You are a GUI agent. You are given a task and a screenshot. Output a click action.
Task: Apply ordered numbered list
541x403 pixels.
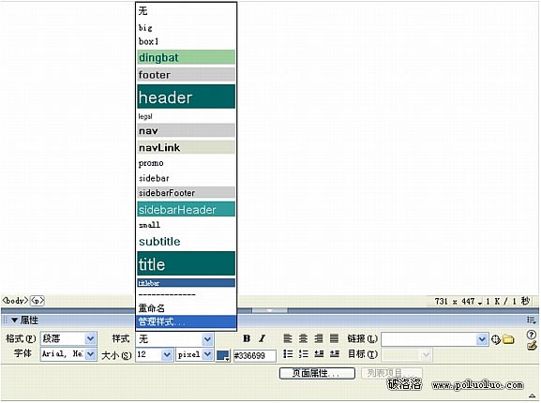303,353
